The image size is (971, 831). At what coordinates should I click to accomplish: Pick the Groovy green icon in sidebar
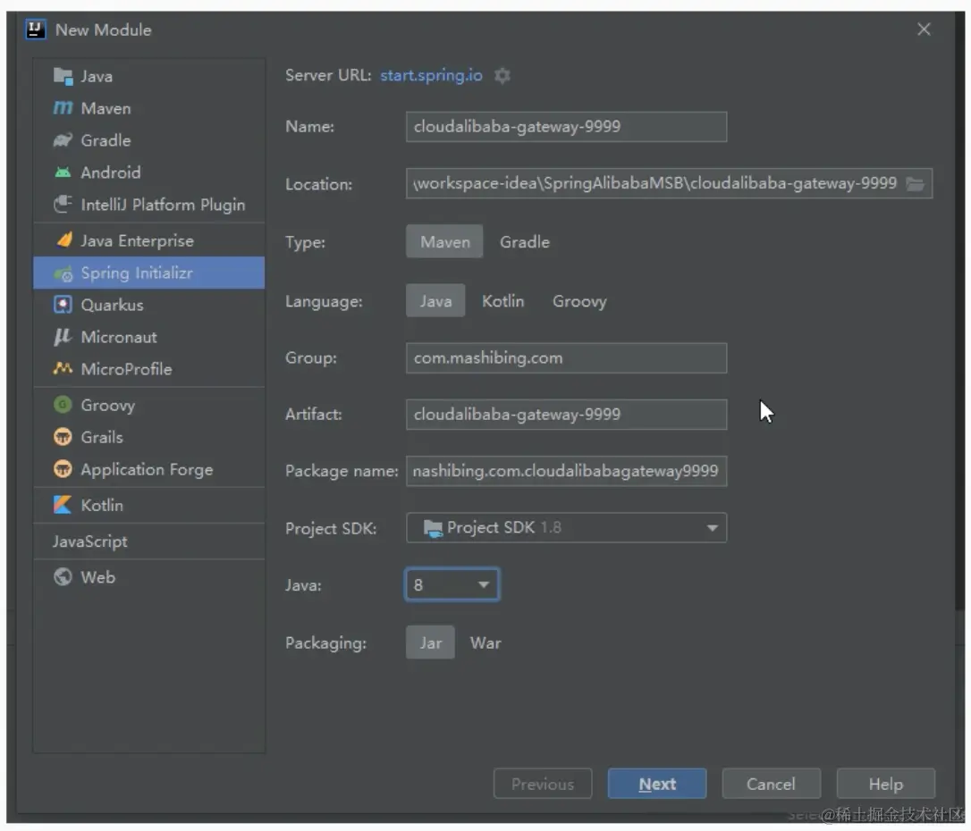click(63, 405)
